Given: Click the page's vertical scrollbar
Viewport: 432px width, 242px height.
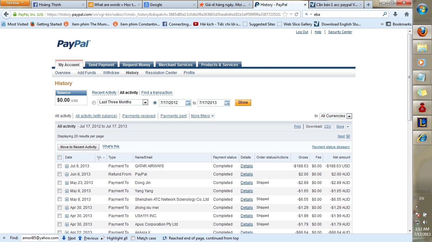Looking at the screenshot, I should (x=410, y=77).
